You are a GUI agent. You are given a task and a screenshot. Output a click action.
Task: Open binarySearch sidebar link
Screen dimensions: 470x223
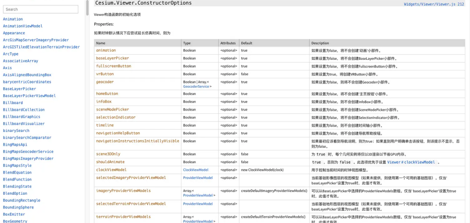16,131
